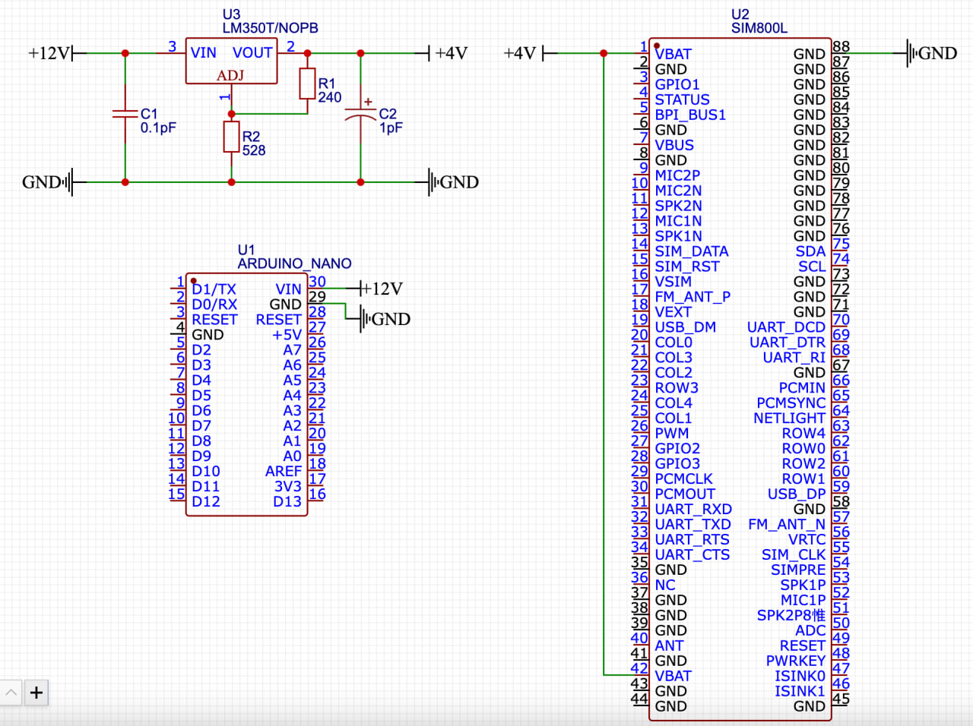Click C1 value 0.1pF
973x726 pixels.
tap(158, 128)
